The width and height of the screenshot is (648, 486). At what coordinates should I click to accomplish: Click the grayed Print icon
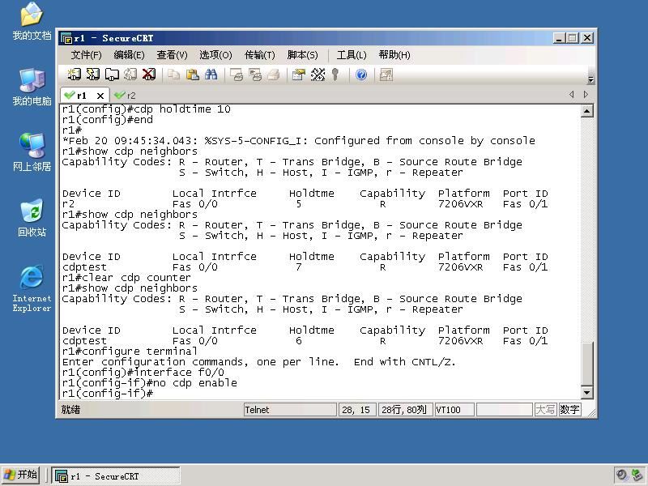[274, 75]
